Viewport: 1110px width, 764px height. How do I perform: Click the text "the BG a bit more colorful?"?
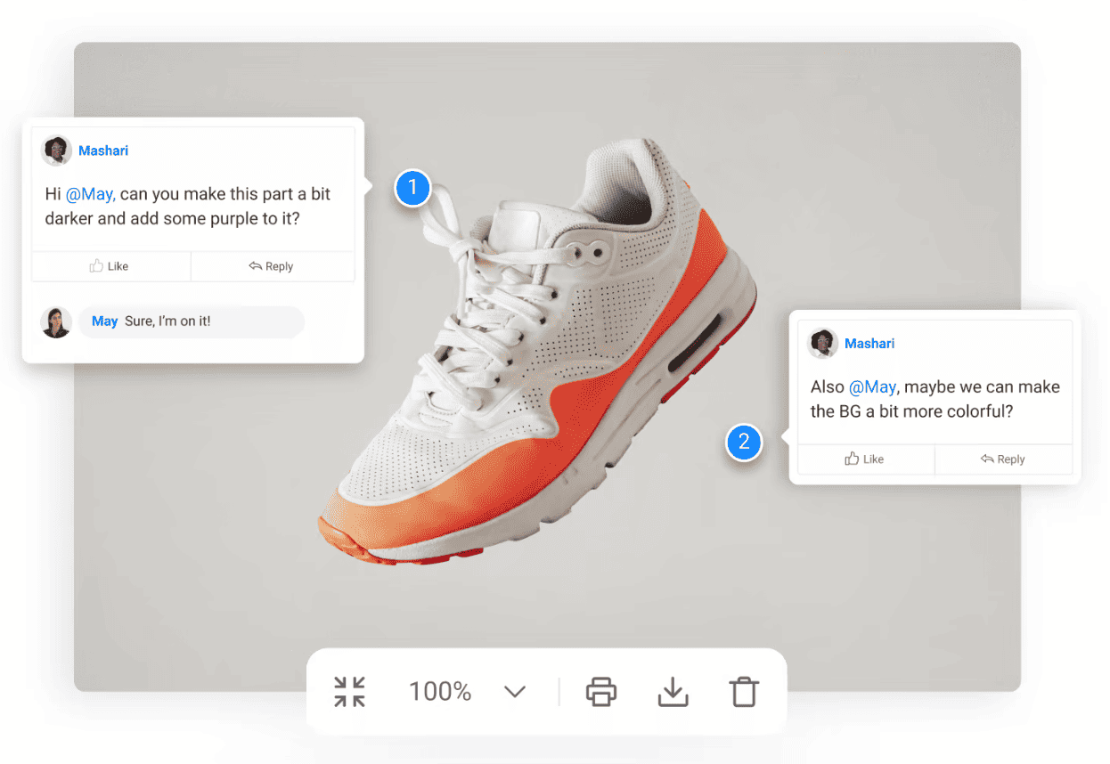point(913,412)
